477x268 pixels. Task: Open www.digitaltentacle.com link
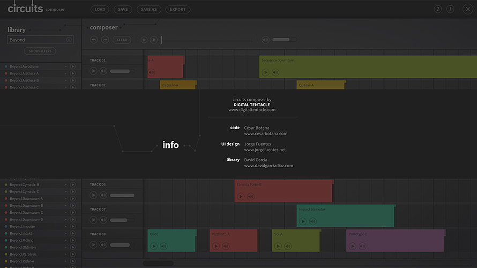[252, 110]
